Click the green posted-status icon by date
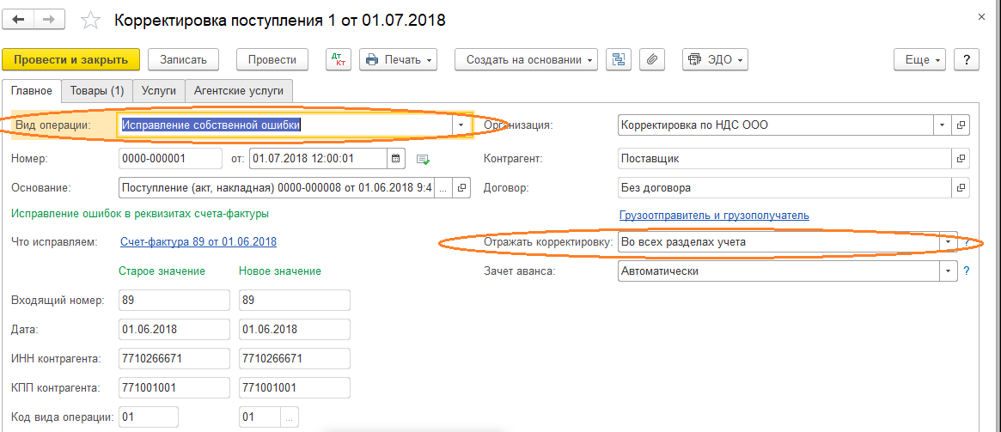Screen dimensions: 1001x432 (x=423, y=159)
